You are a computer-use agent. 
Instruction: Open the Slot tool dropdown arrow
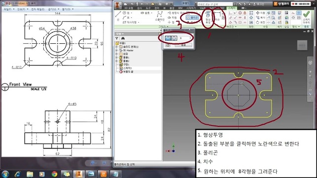[152, 13]
